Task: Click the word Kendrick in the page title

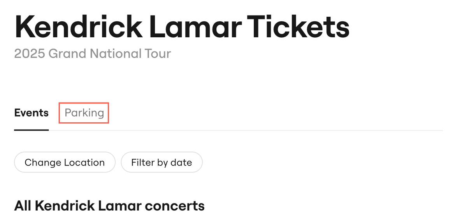Action: point(78,27)
